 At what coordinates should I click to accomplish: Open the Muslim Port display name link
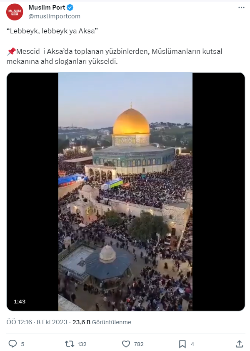point(47,8)
